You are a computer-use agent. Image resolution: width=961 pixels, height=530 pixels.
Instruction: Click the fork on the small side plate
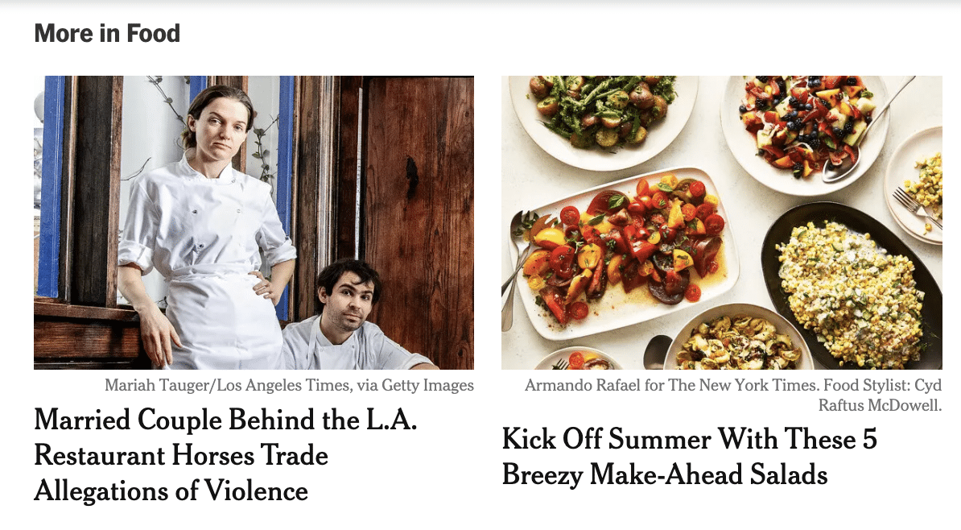coord(916,207)
